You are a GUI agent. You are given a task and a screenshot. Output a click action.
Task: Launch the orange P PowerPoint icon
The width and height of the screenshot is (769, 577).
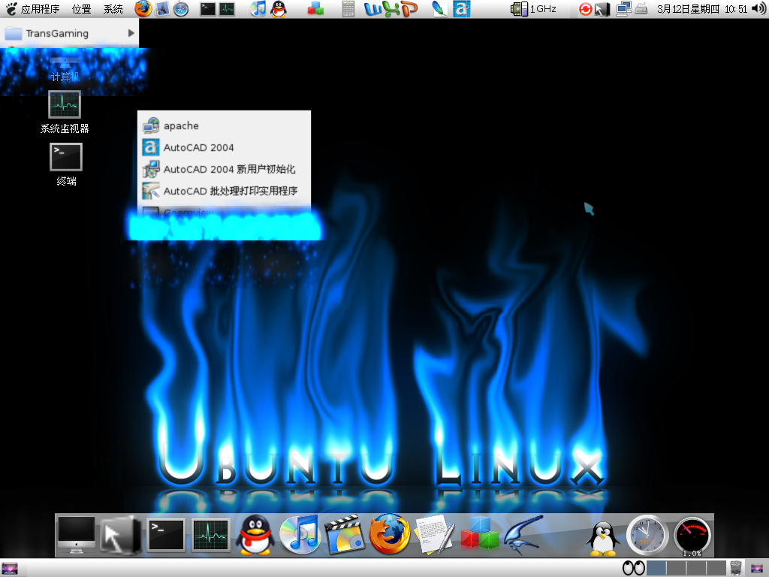409,9
